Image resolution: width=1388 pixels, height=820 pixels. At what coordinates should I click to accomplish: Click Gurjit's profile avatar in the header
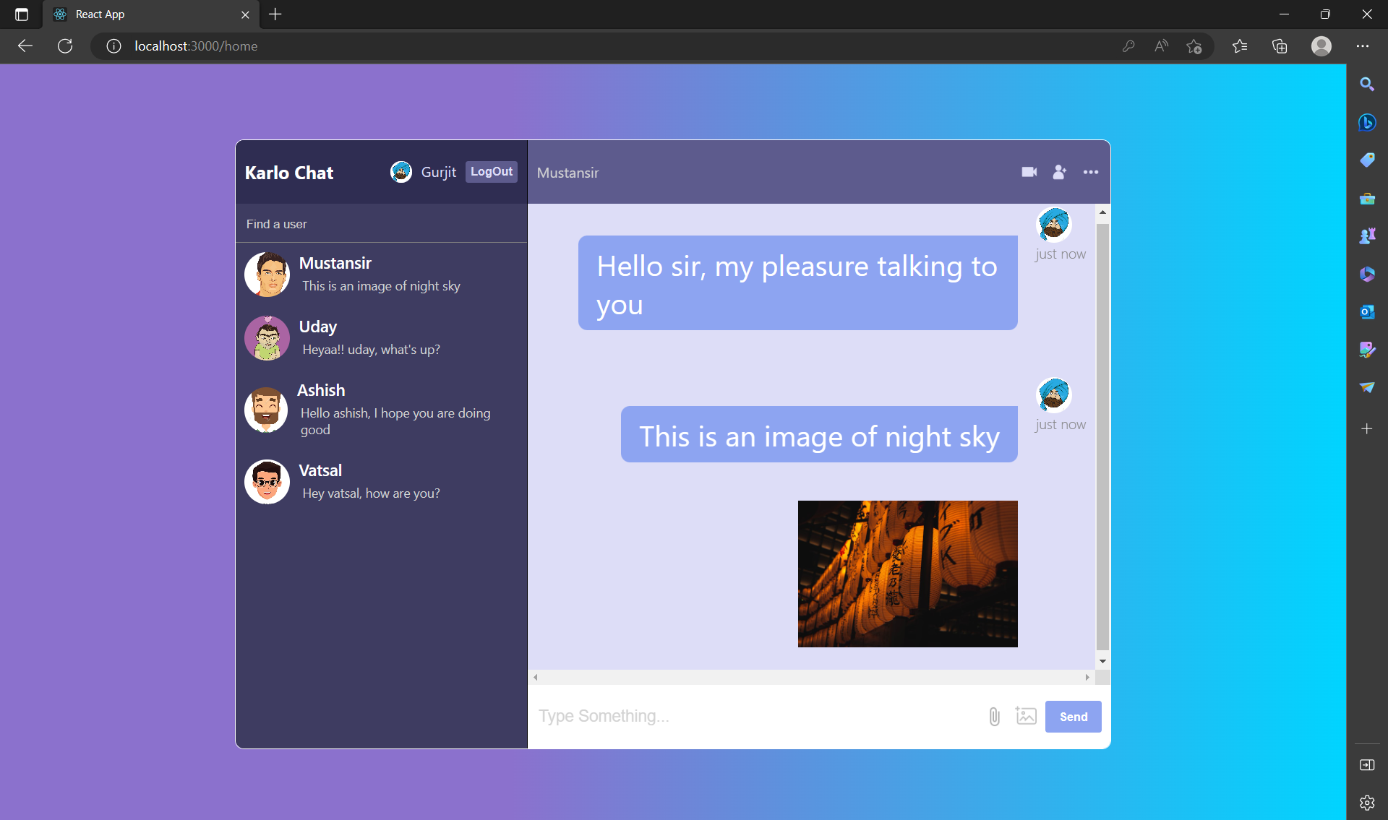401,172
